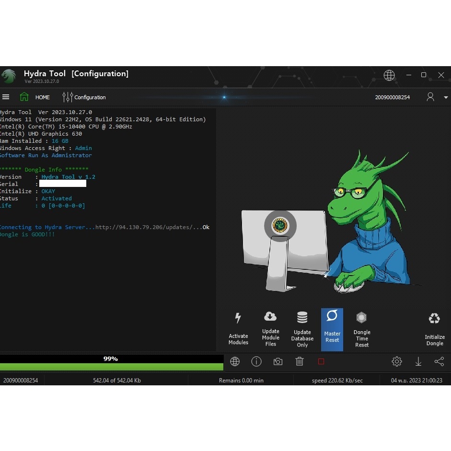Select Update Module Files cloud icon
Screen dimensions: 451x451
click(270, 317)
